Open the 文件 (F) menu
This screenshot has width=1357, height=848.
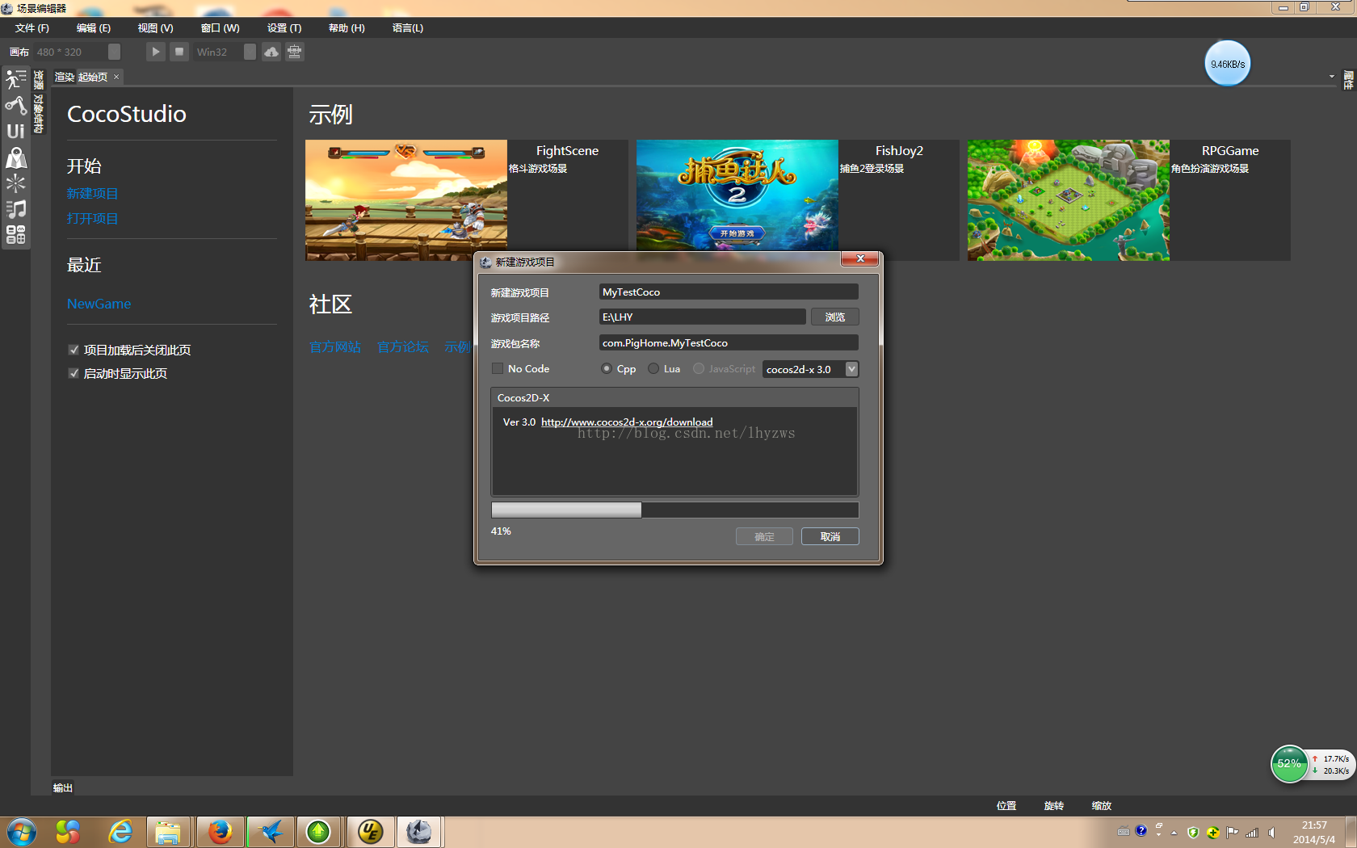tap(32, 27)
